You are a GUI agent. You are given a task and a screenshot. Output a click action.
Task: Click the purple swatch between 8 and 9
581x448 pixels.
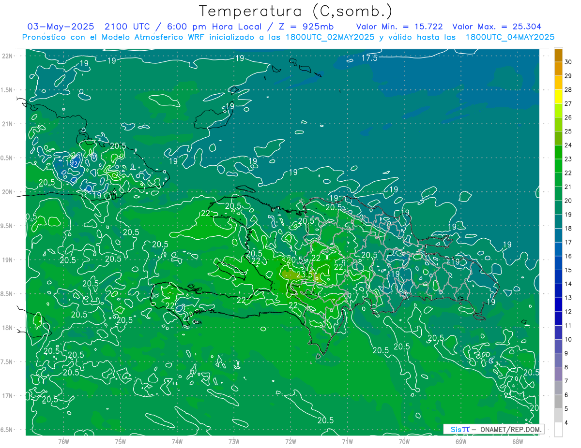pos(559,361)
